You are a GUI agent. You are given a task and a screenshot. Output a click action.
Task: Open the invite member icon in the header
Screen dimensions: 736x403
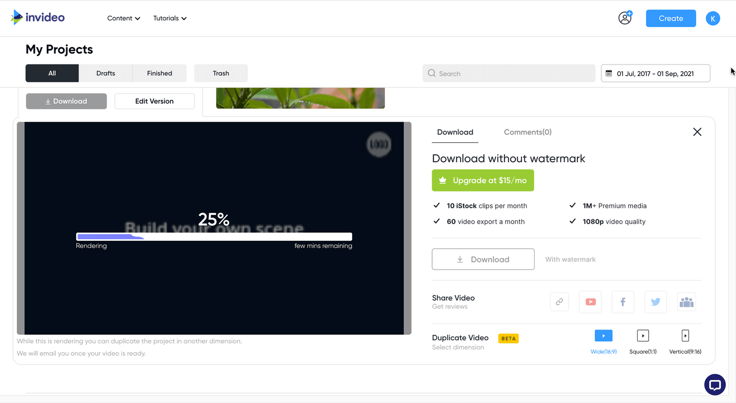[625, 17]
